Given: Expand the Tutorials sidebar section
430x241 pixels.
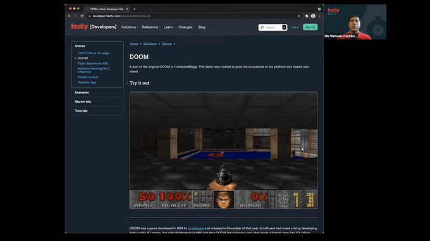Looking at the screenshot, I should pyautogui.click(x=97, y=111).
